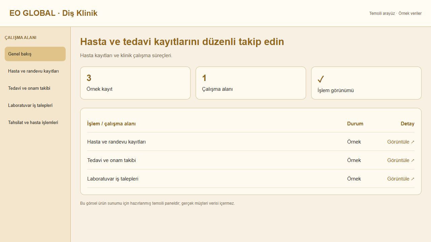Select the Çalışma alanı card label
Screen dimensions: 431x242
217,89
